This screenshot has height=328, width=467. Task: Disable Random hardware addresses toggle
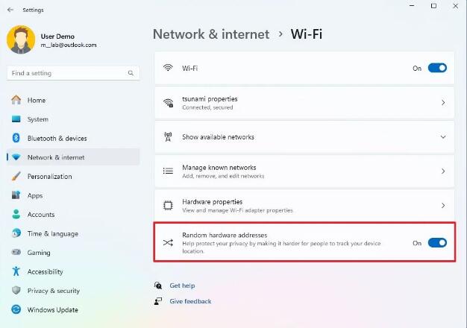coord(437,242)
